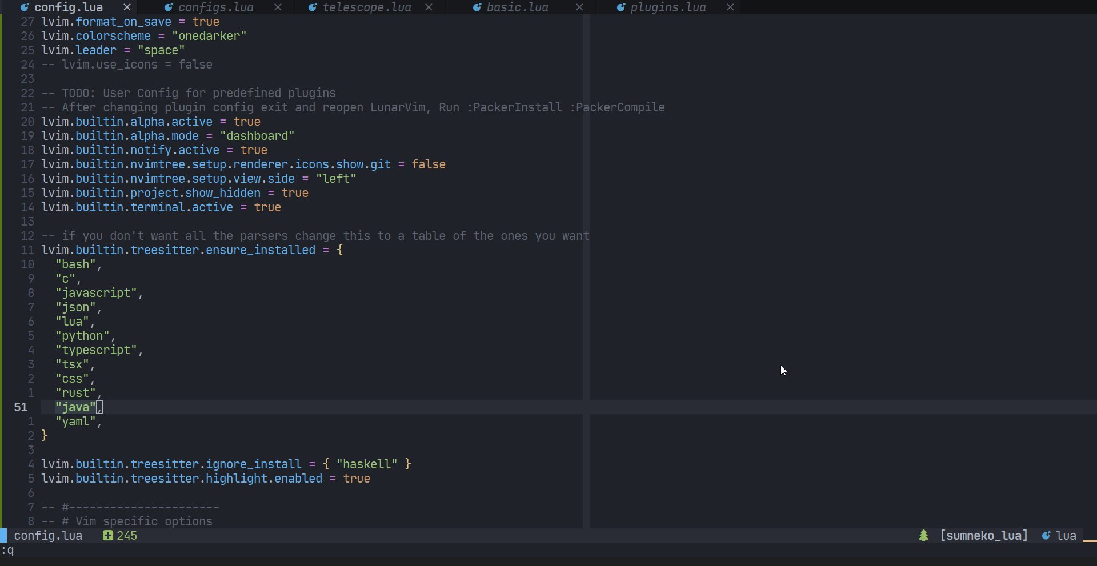Click the "java" entry on line 51

click(75, 407)
